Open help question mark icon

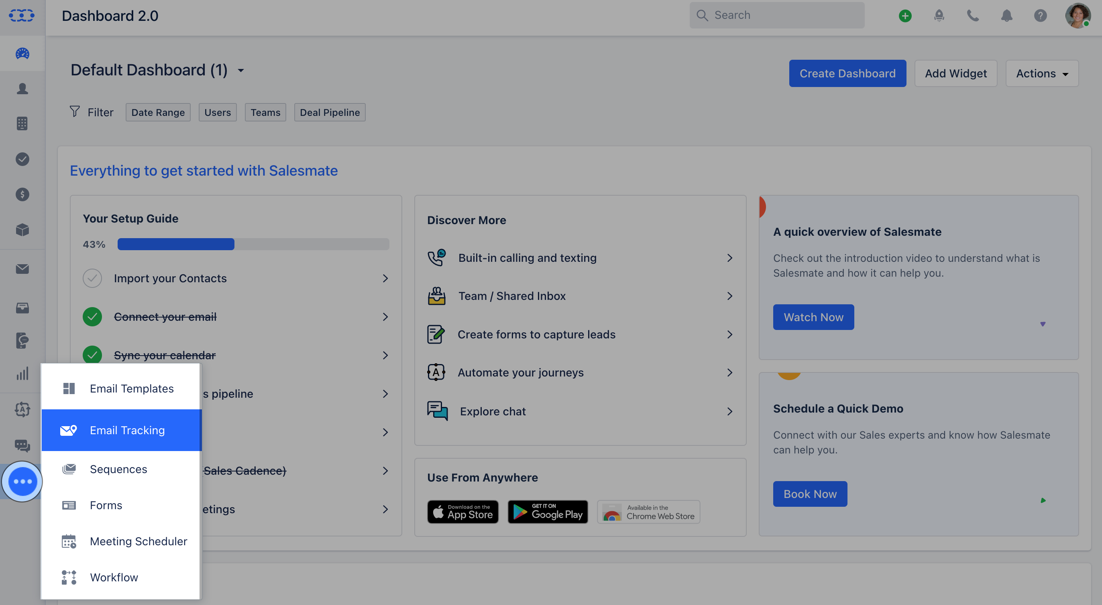[1041, 16]
